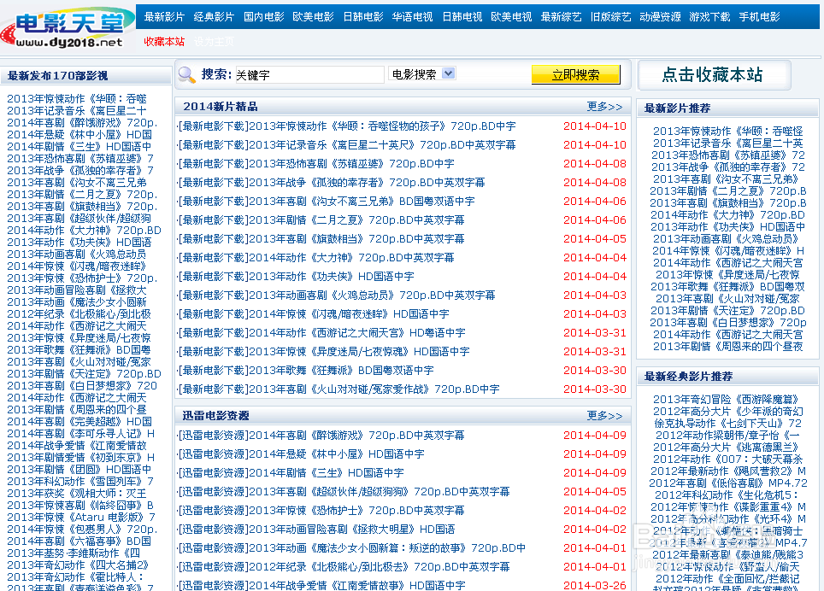Open the 最新影片 nav menu
This screenshot has height=591, width=824.
tap(164, 17)
